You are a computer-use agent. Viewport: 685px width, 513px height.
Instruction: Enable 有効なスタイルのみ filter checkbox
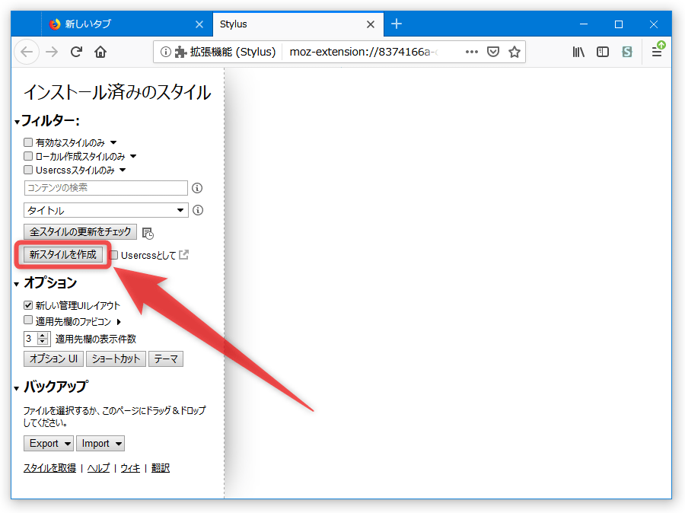click(x=28, y=142)
